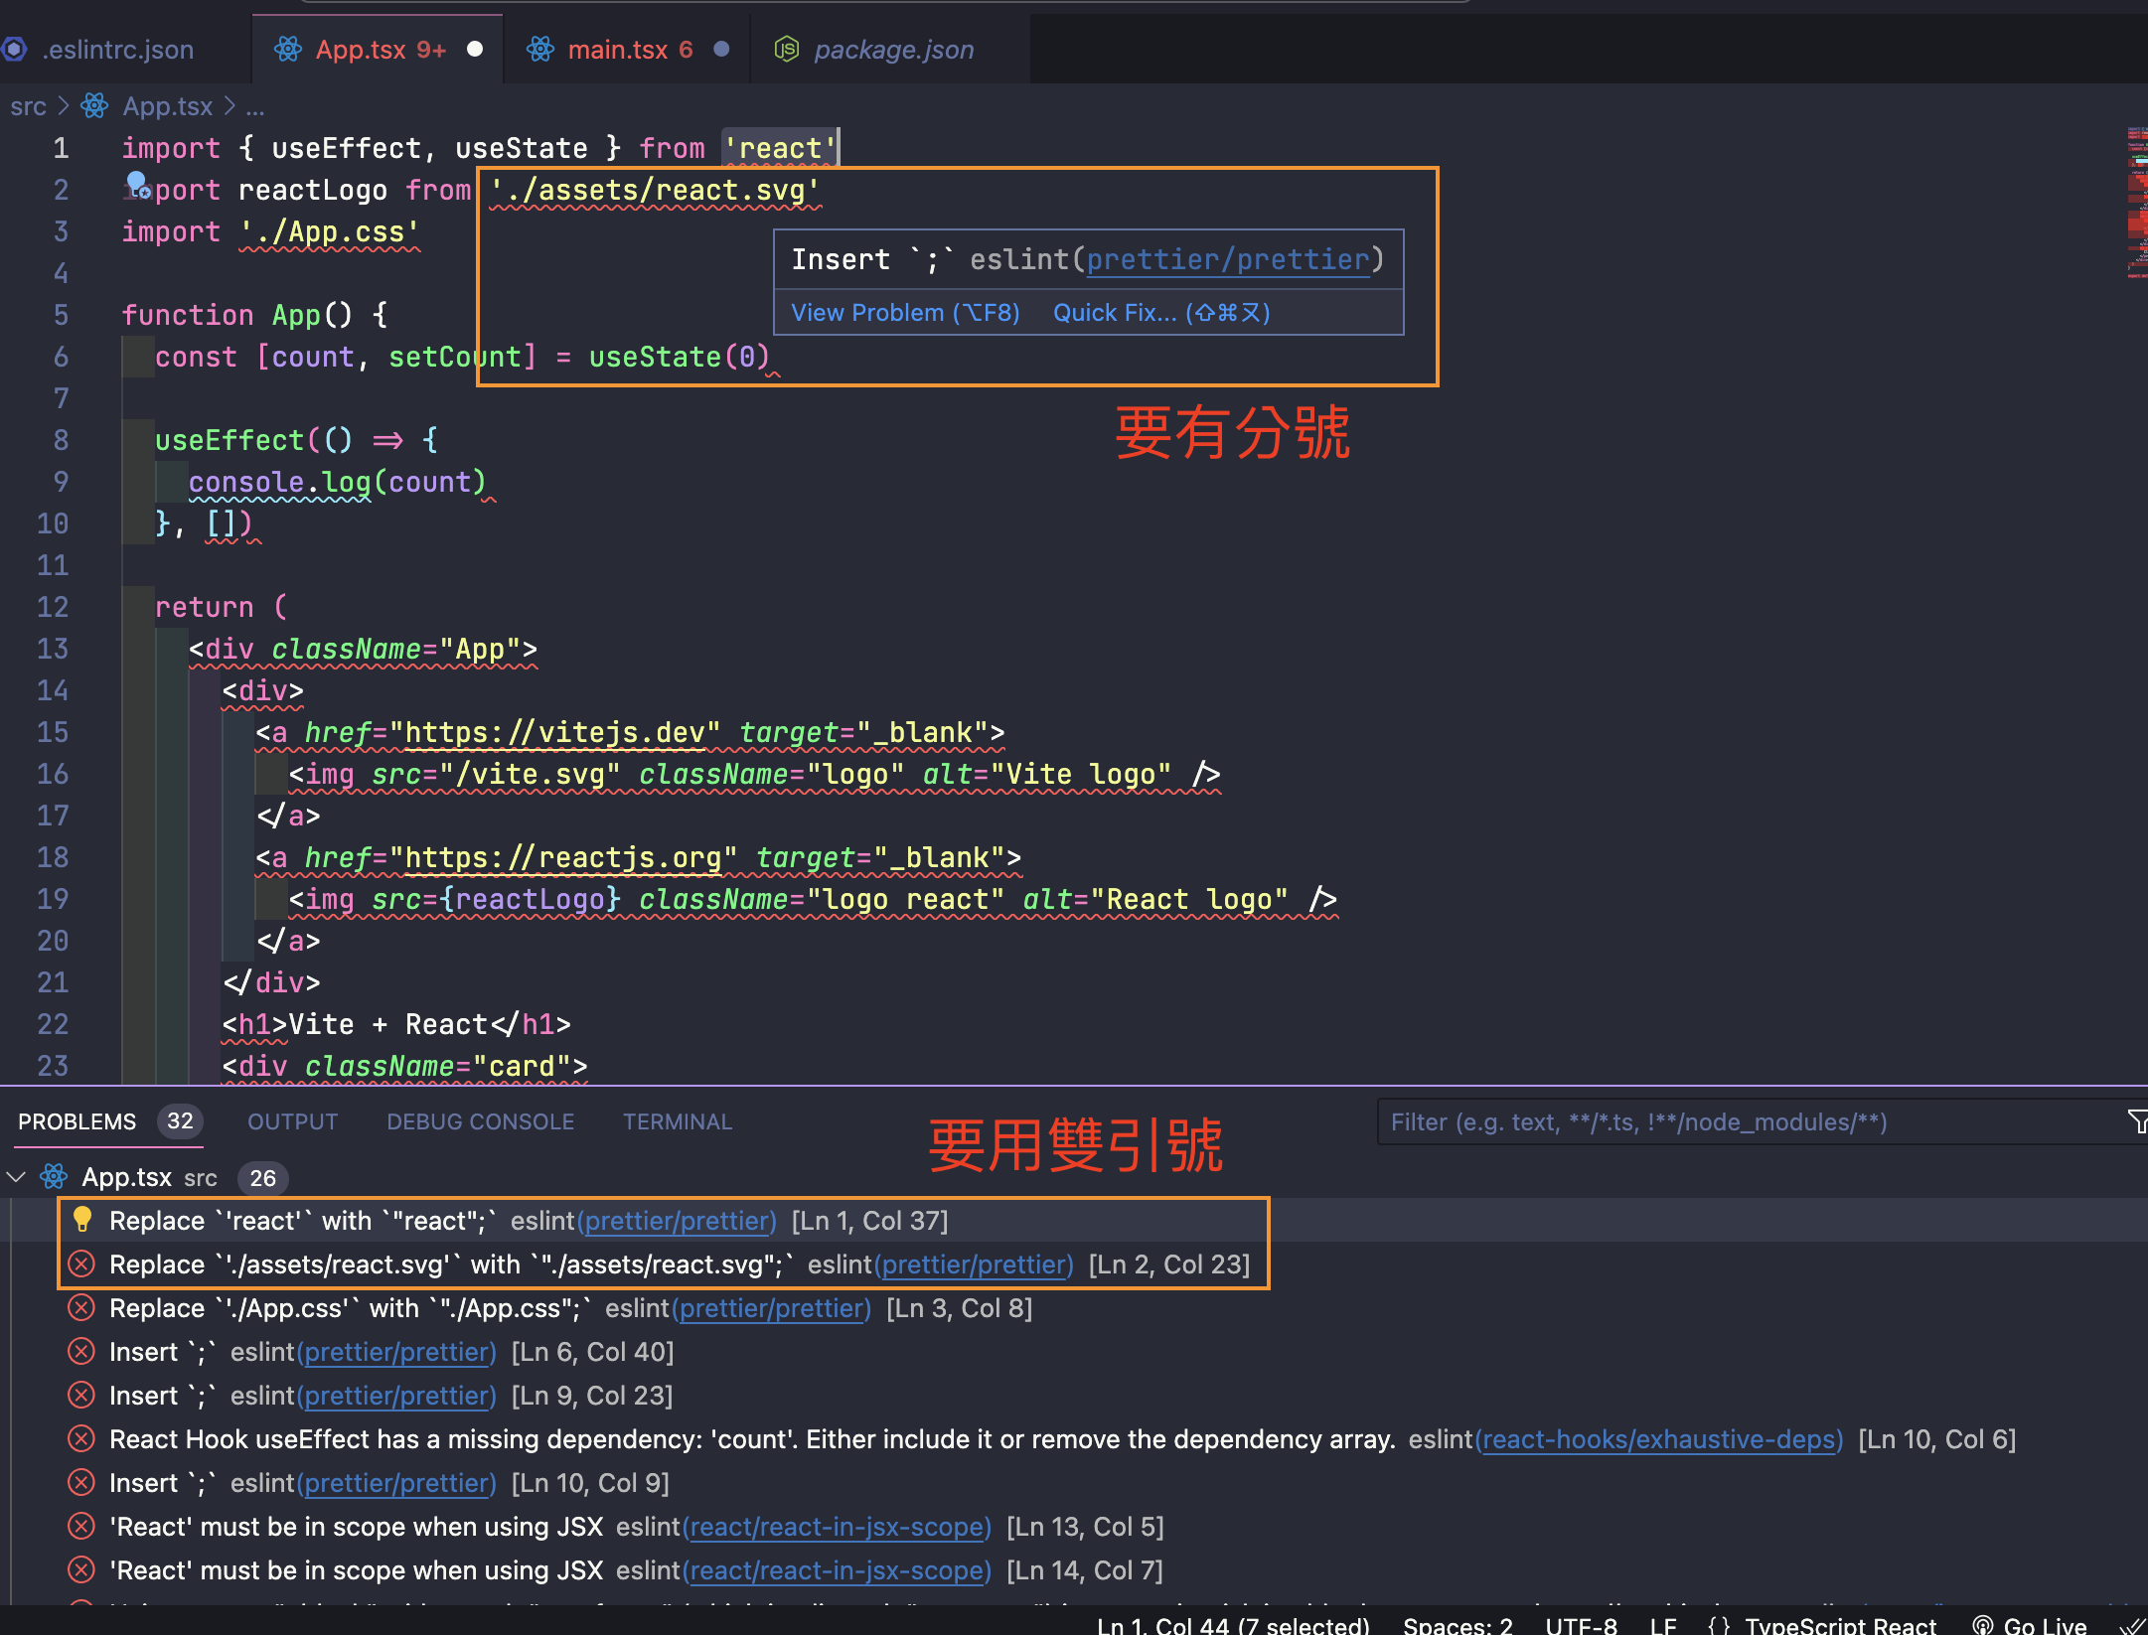The width and height of the screenshot is (2148, 1635).
Task: Click Go Live in the status bar
Action: [2045, 1625]
